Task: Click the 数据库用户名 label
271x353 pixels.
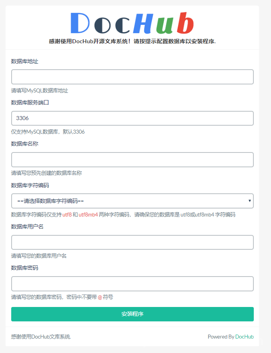Action: coord(27,227)
